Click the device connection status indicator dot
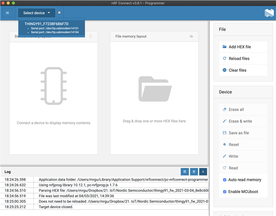The height and width of the screenshot is (216, 276). 59,13
